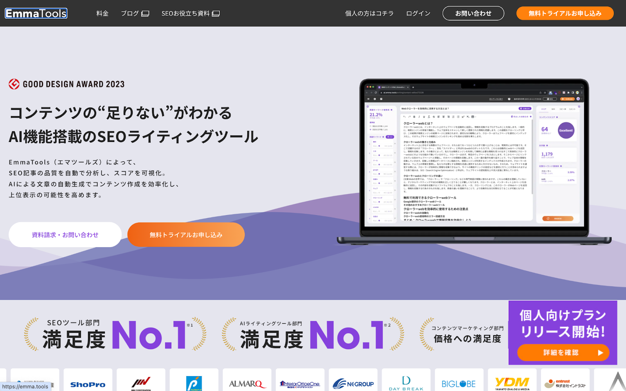Screen dimensions: 626x391
Task: Open the ブログ menu link
Action: coord(130,13)
